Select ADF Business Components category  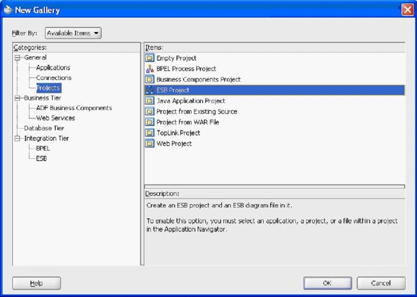(74, 108)
